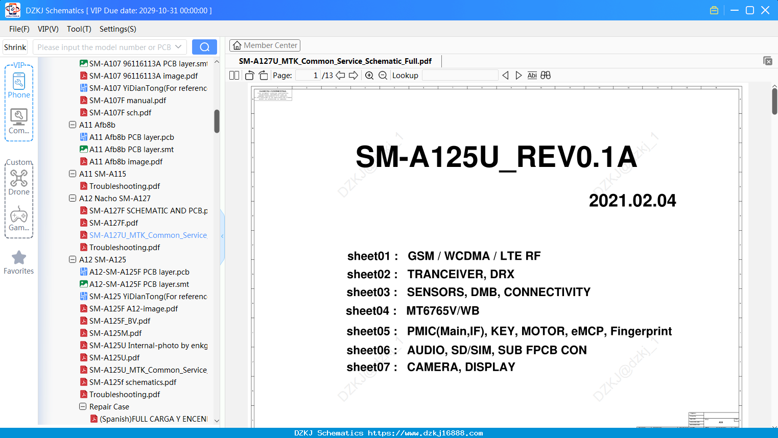The width and height of the screenshot is (778, 438).
Task: Find next lookup match triangle
Action: click(518, 76)
